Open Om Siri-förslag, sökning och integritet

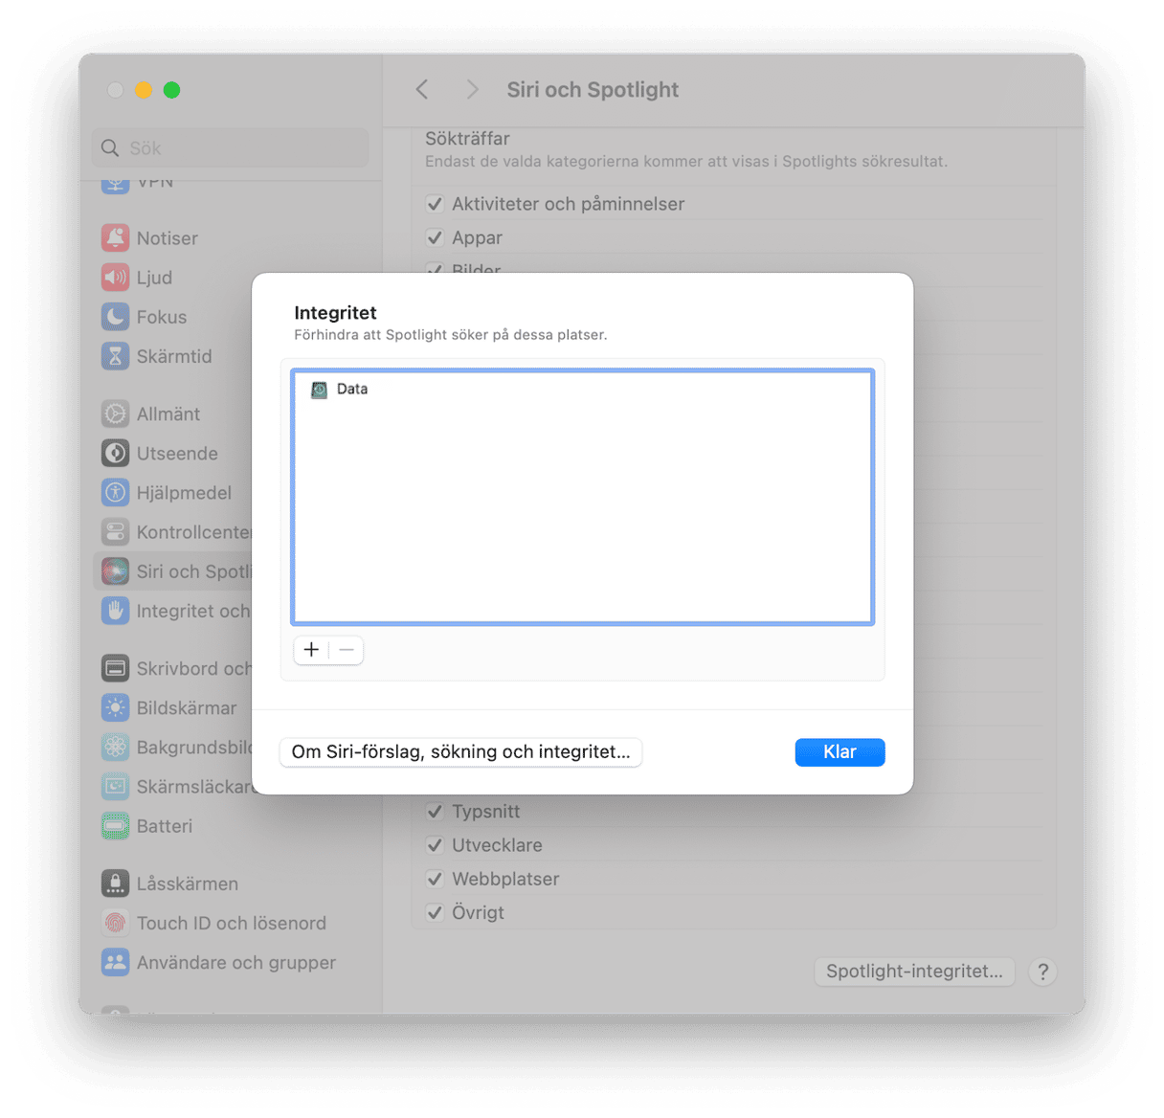coord(460,752)
